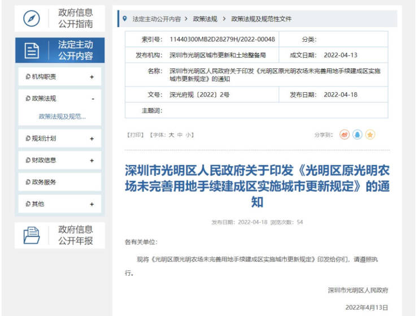Expand the 机构职责 section
This screenshot has width=418, height=316.
[x=92, y=77]
